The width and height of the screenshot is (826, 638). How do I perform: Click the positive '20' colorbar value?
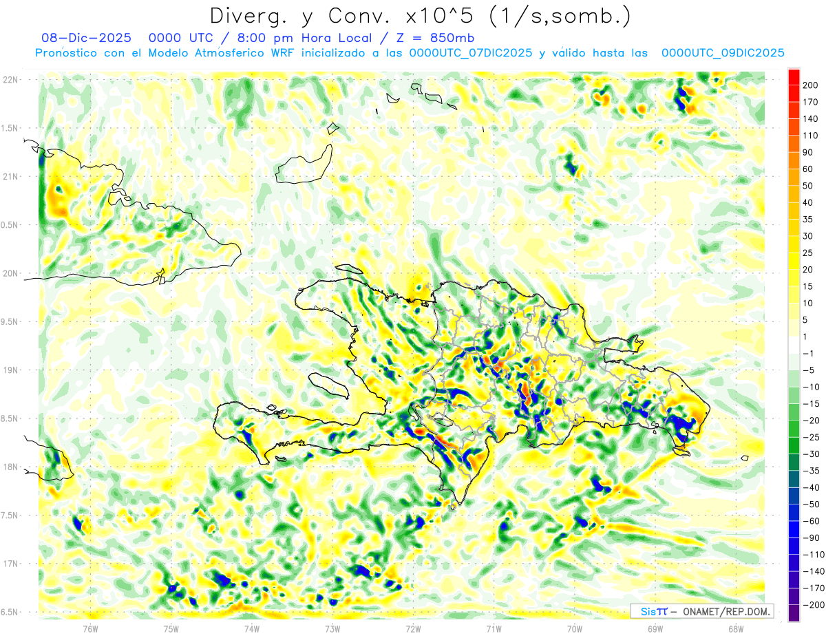[808, 270]
